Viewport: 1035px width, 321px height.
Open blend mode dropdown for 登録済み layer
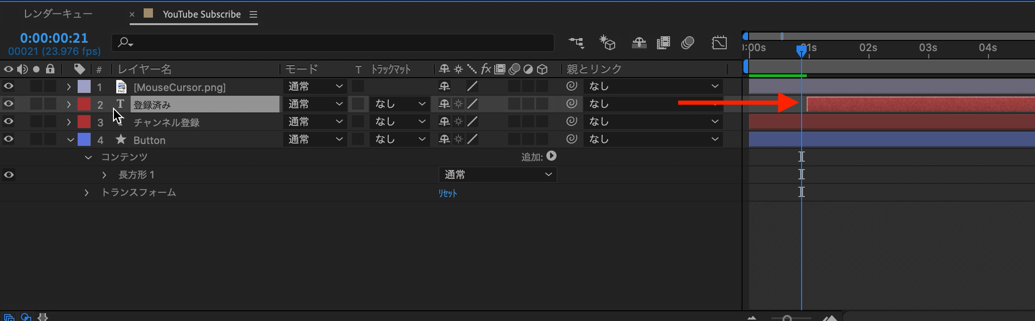pos(315,104)
